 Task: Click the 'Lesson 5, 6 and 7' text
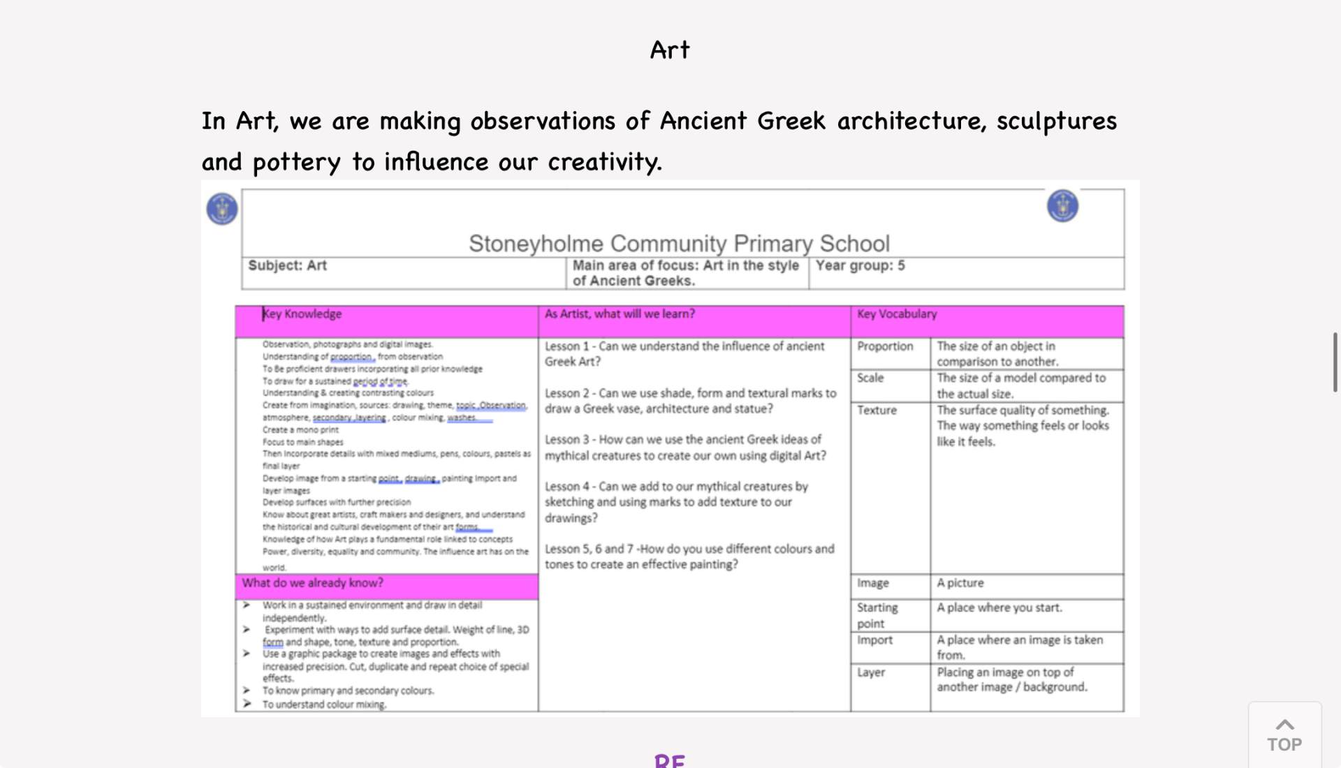pyautogui.click(x=689, y=556)
